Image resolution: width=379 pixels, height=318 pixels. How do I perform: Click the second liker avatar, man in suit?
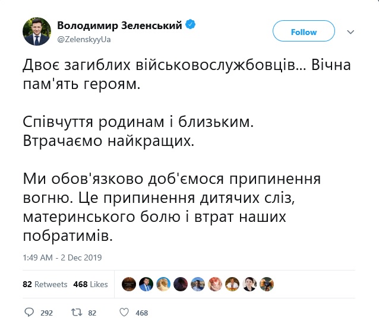point(146,284)
